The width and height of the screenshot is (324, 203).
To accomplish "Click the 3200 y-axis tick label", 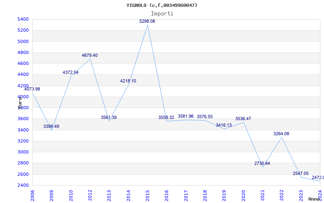I will pos(23,141).
